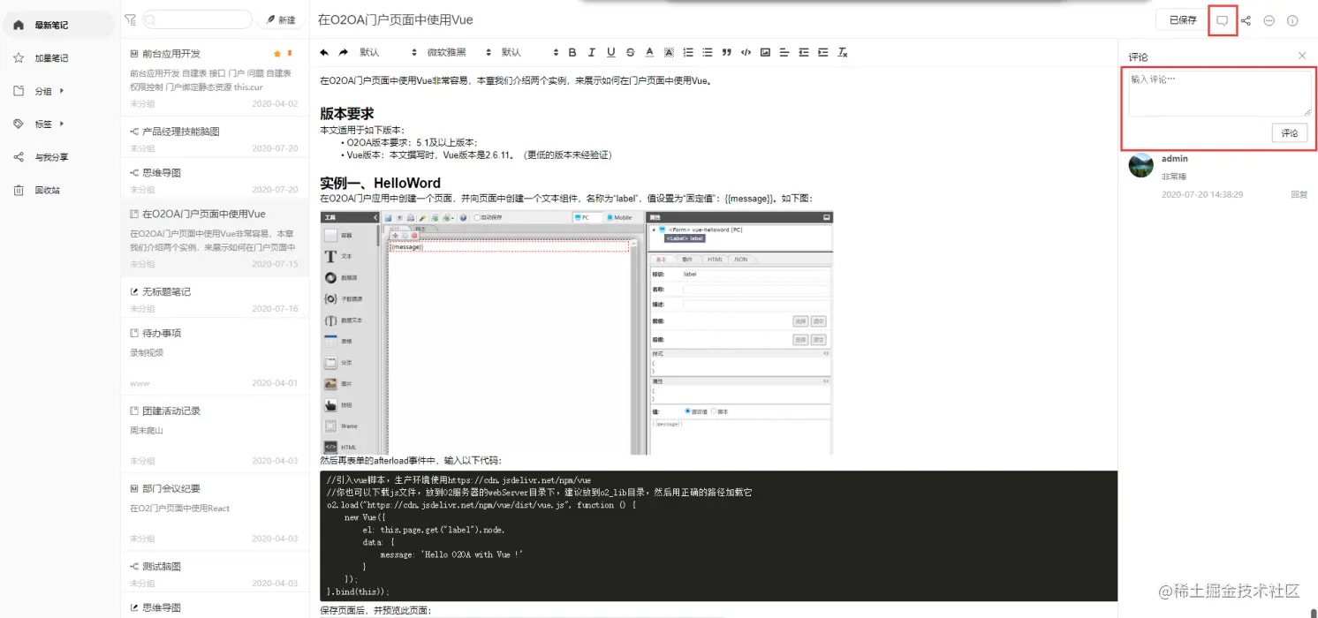
Task: Open the embedded form designer screenshot image
Action: (577, 333)
